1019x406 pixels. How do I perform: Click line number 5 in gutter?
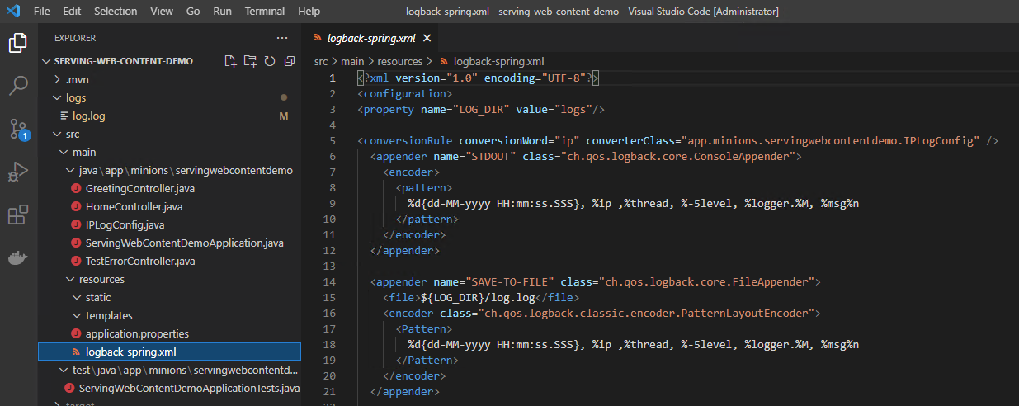pyautogui.click(x=333, y=140)
